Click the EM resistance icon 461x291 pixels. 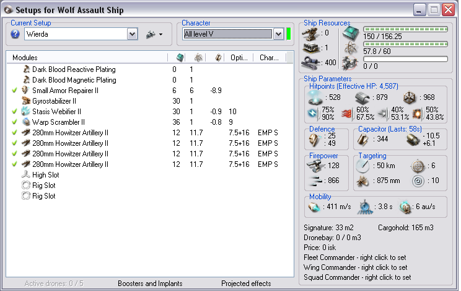point(312,114)
